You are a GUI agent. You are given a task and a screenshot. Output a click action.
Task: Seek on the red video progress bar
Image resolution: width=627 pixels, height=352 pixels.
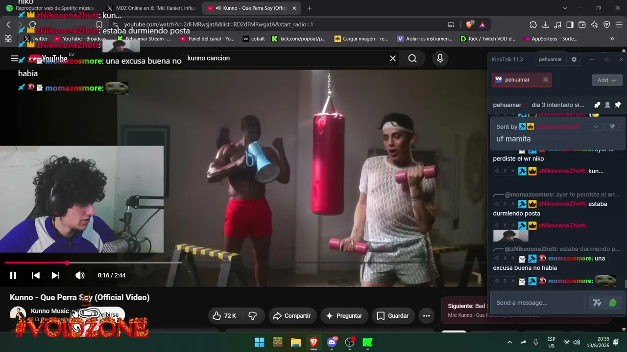point(93,263)
